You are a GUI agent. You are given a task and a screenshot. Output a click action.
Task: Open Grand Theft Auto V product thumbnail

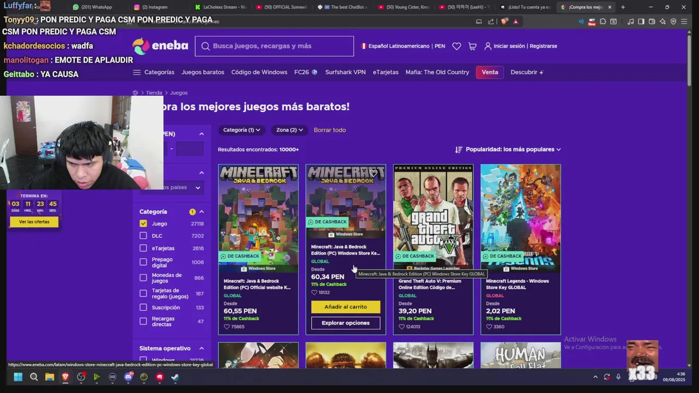[x=433, y=218]
